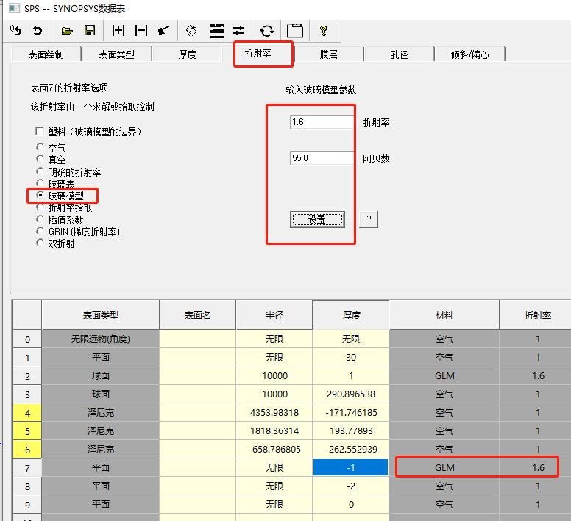Screen dimensions: 571x521
Task: Enable the 塑料 plastic checkbox
Action: (x=40, y=132)
